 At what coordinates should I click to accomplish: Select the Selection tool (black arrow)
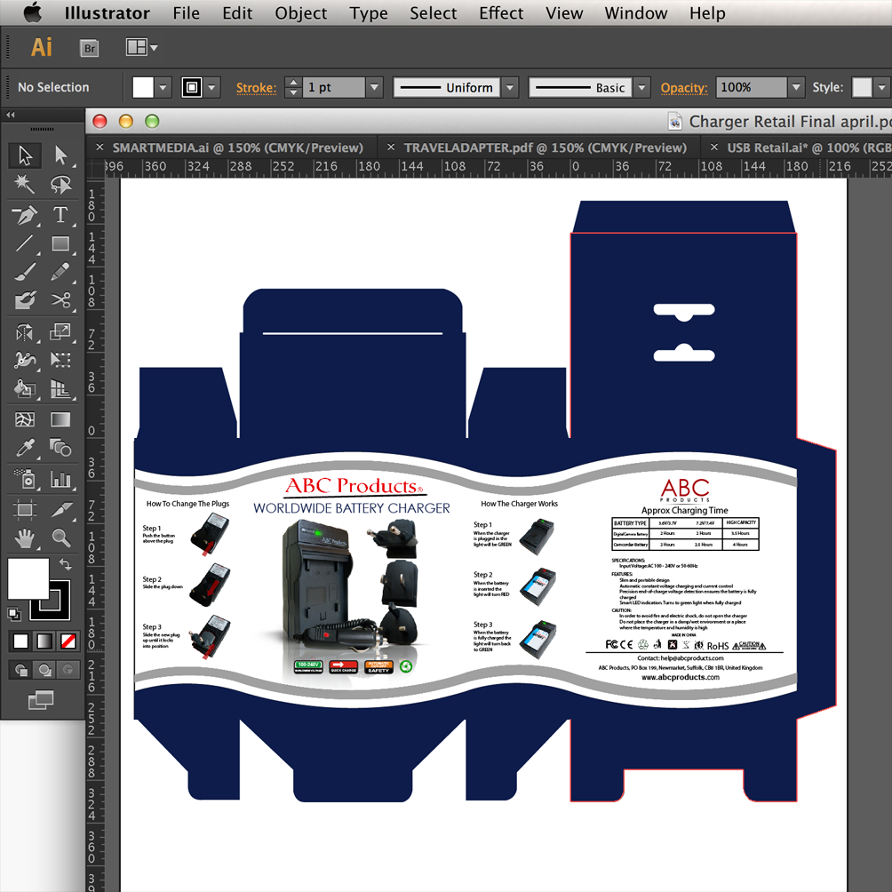point(25,155)
